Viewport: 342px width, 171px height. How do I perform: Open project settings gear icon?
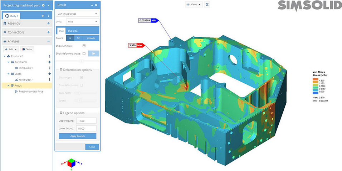[43, 5]
